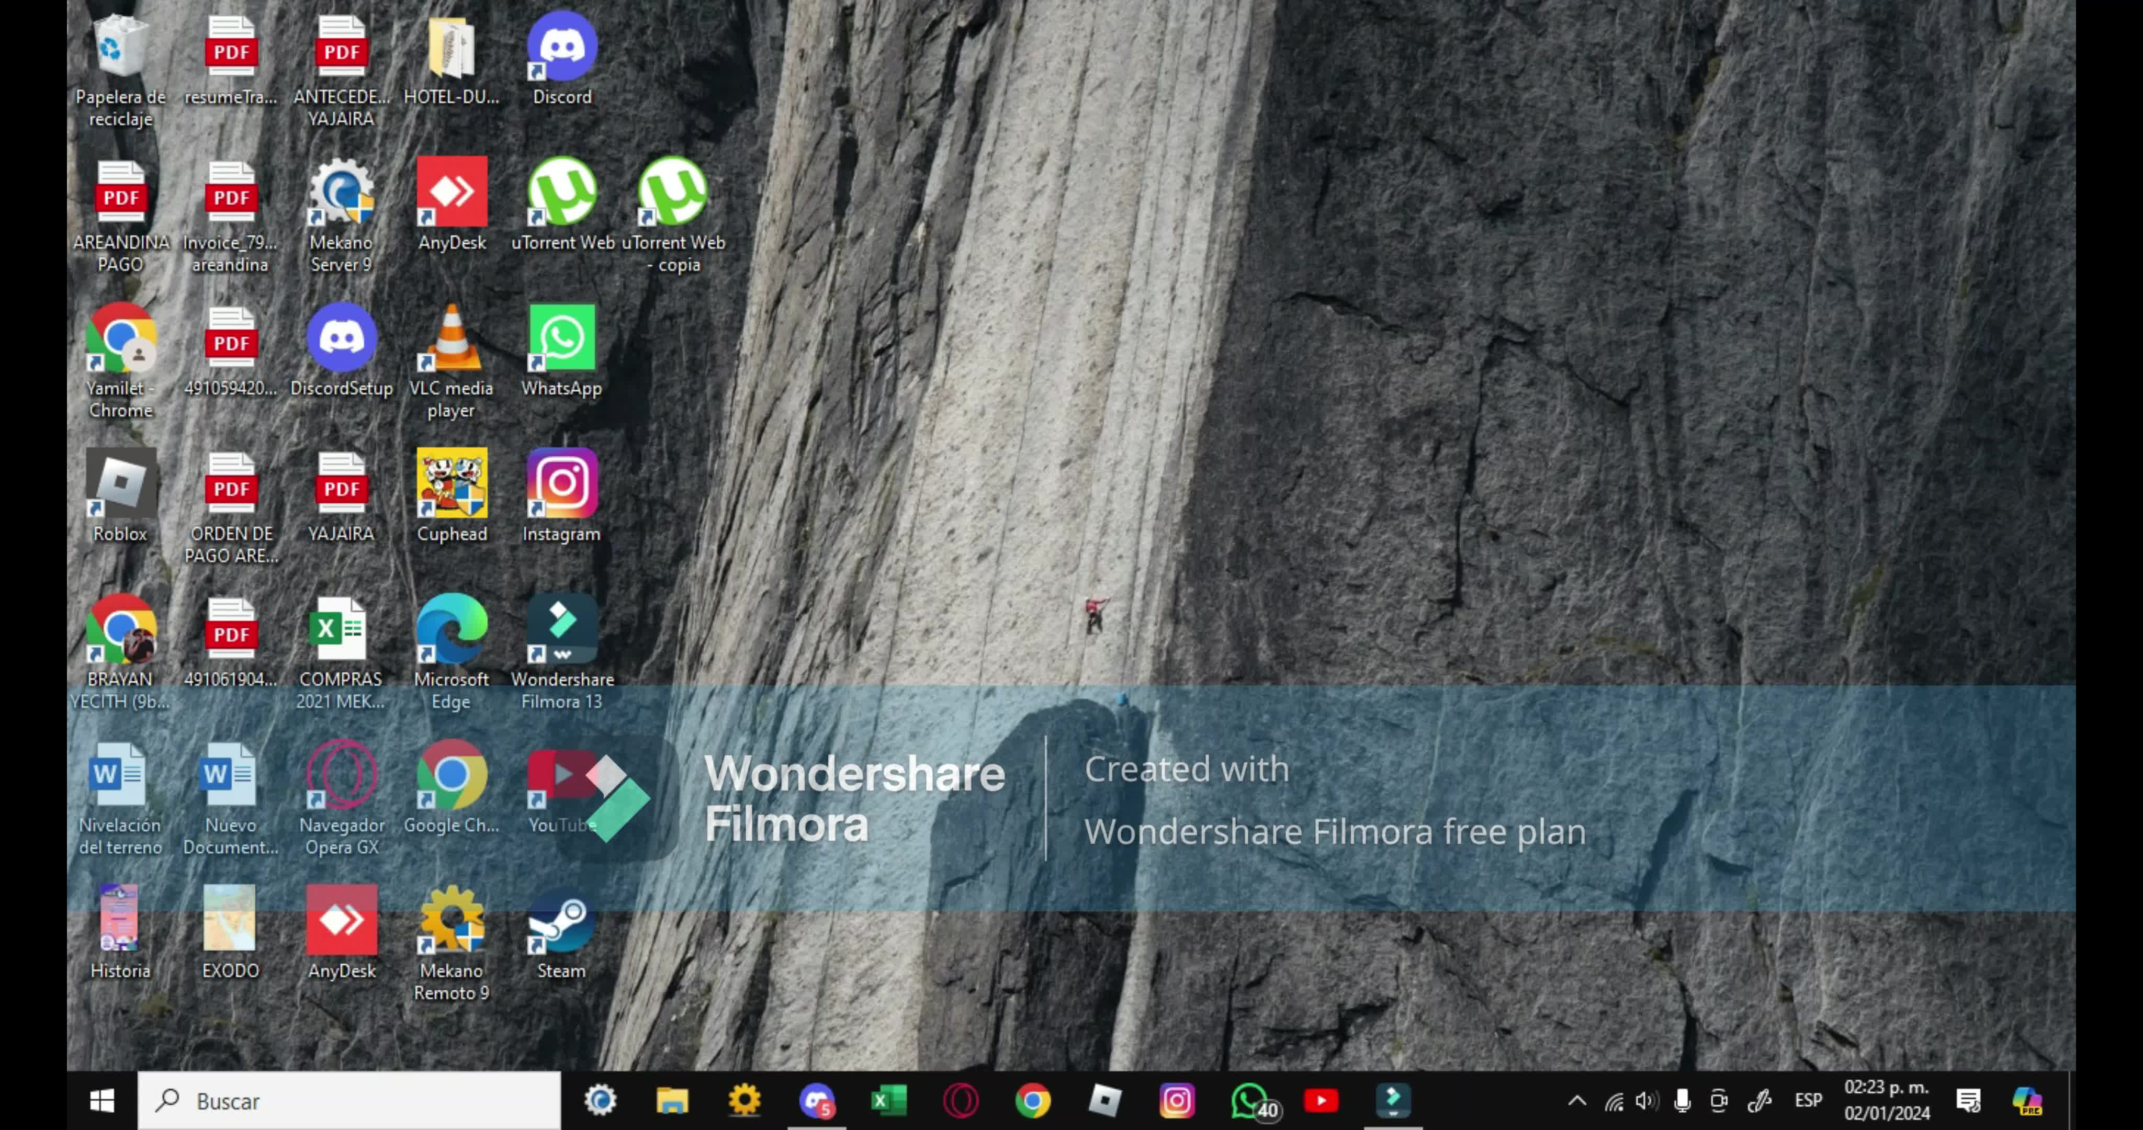This screenshot has height=1130, width=2143.
Task: Select the Navegador Opera GX shortcut
Action: click(x=341, y=799)
